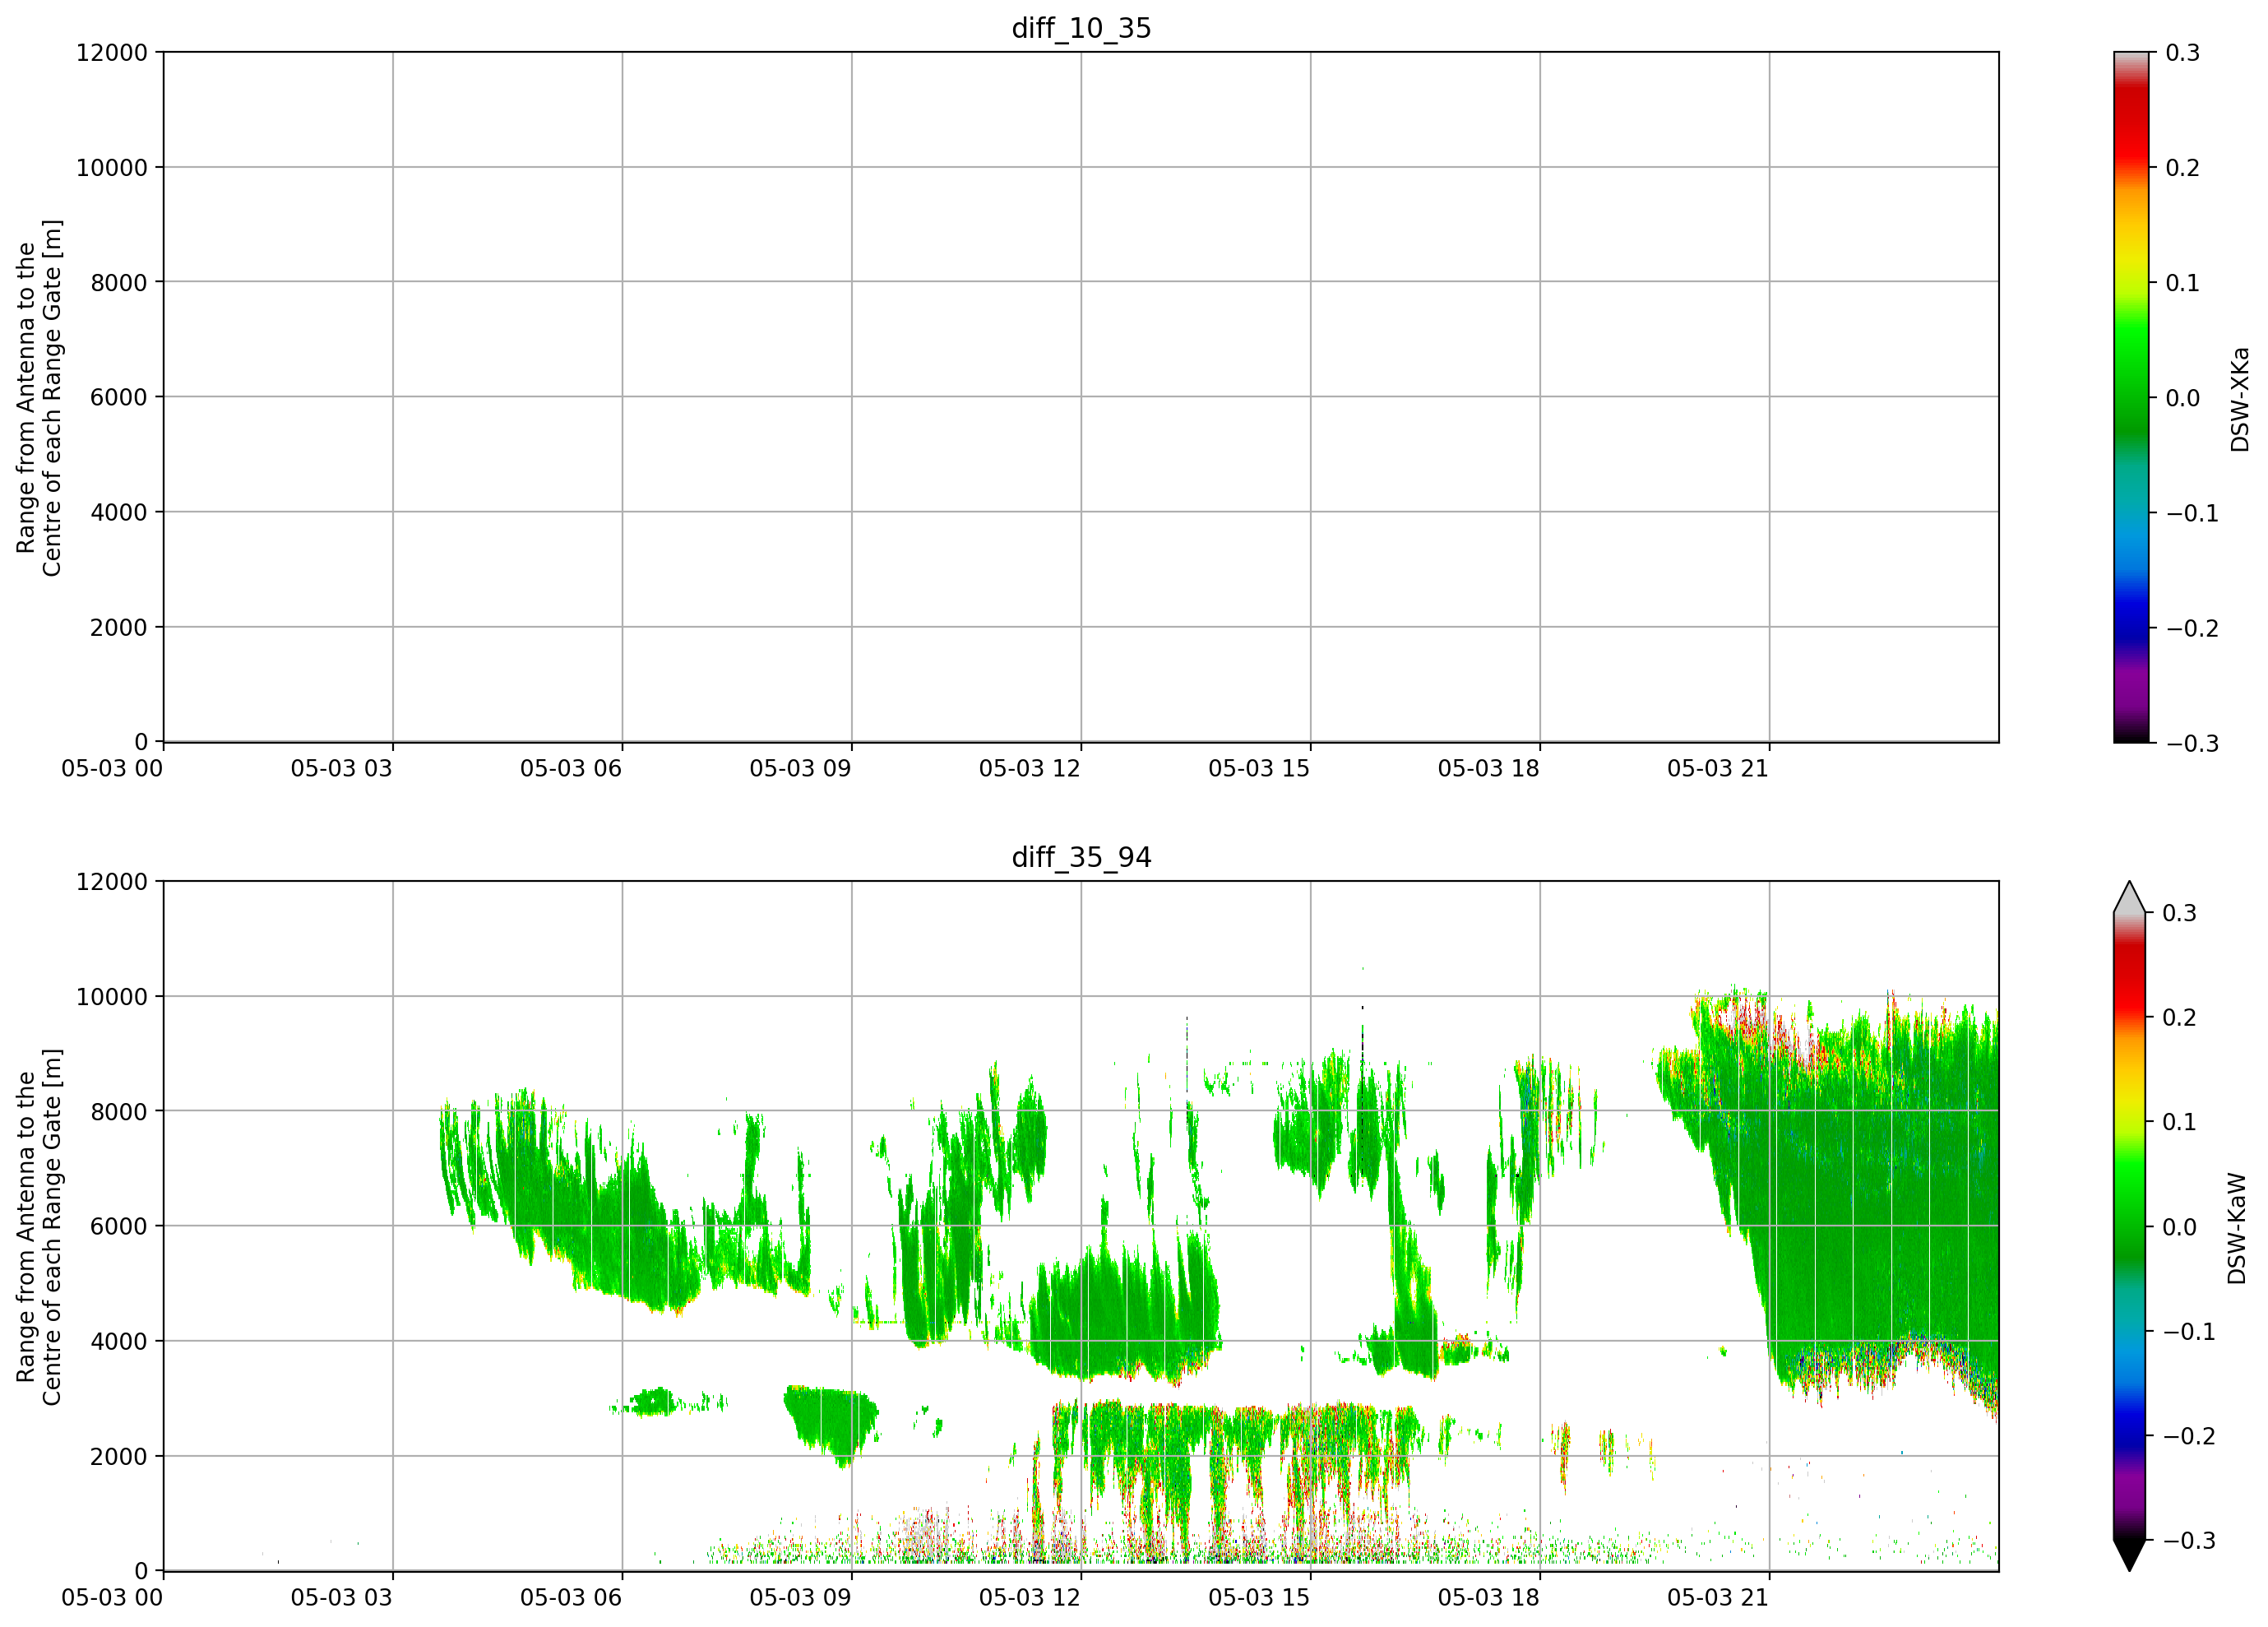Click the 2000 y-tick in diff_10_35 plot
The height and width of the screenshot is (1627, 2268).
click(x=119, y=627)
